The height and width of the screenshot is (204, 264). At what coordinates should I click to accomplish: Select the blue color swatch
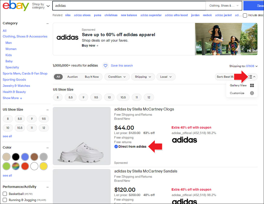pos(25,157)
